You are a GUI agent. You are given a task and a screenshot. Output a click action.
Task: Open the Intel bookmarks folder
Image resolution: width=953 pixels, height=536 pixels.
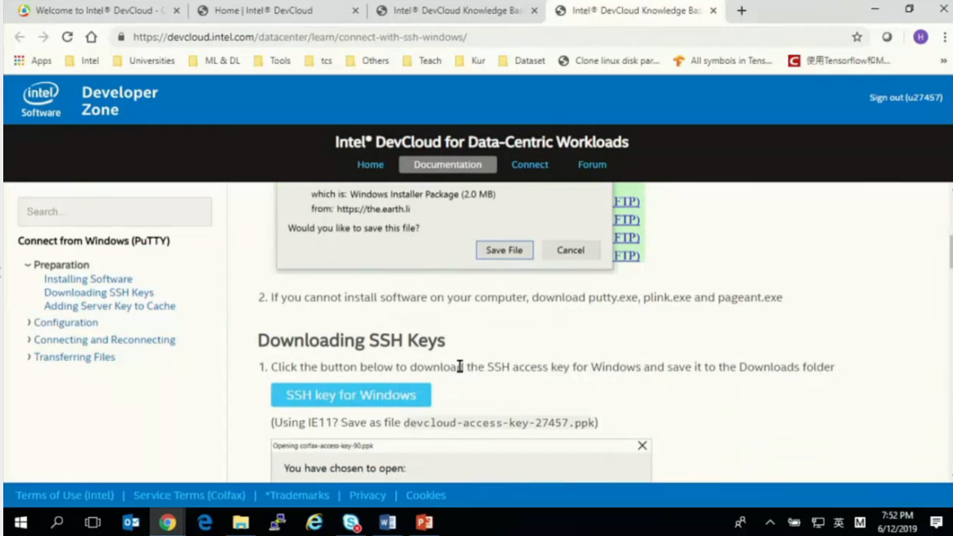click(x=82, y=61)
